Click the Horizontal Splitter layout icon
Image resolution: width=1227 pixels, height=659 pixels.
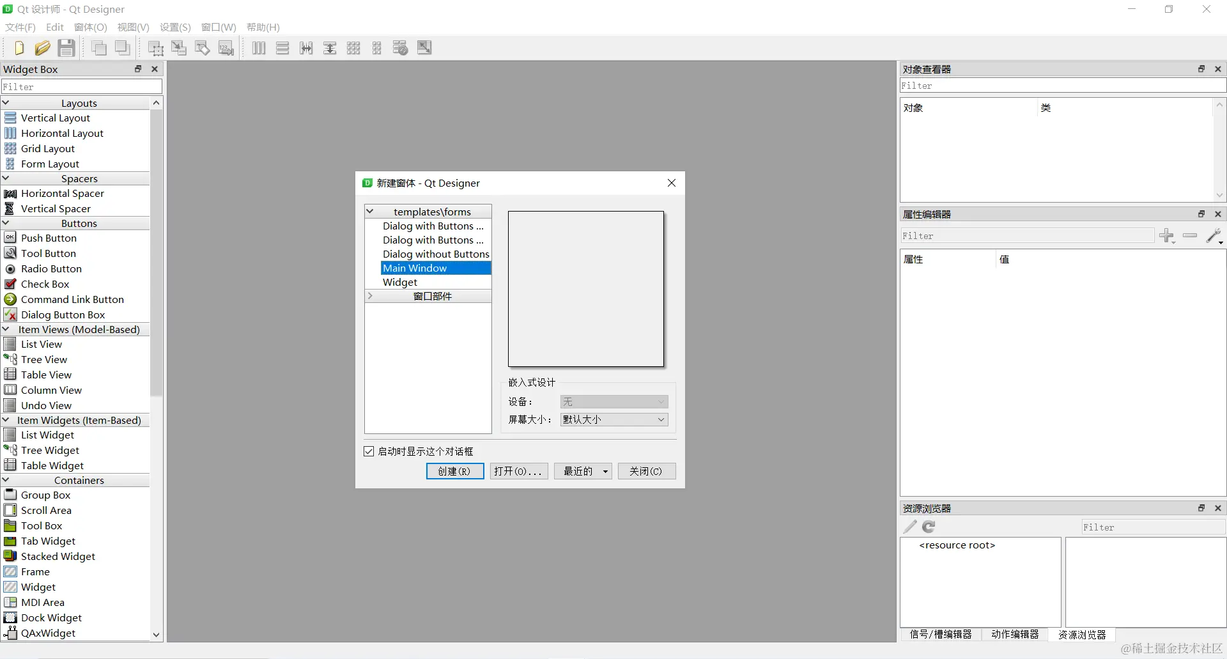click(x=306, y=48)
